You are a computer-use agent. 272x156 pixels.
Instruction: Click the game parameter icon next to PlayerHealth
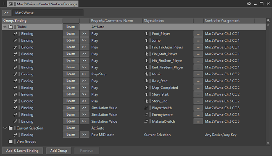coord(146,108)
